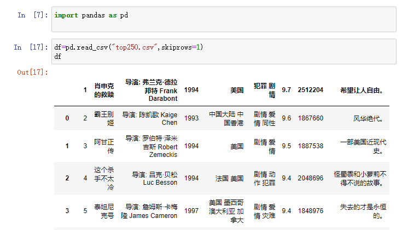
Task: Click the vote count 1848976
Action: pos(311,211)
